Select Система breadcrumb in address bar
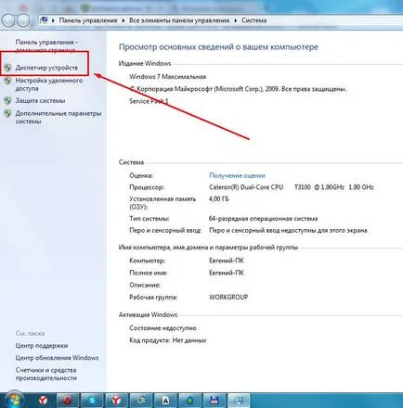Viewport: 403px width, 408px height. pos(253,20)
